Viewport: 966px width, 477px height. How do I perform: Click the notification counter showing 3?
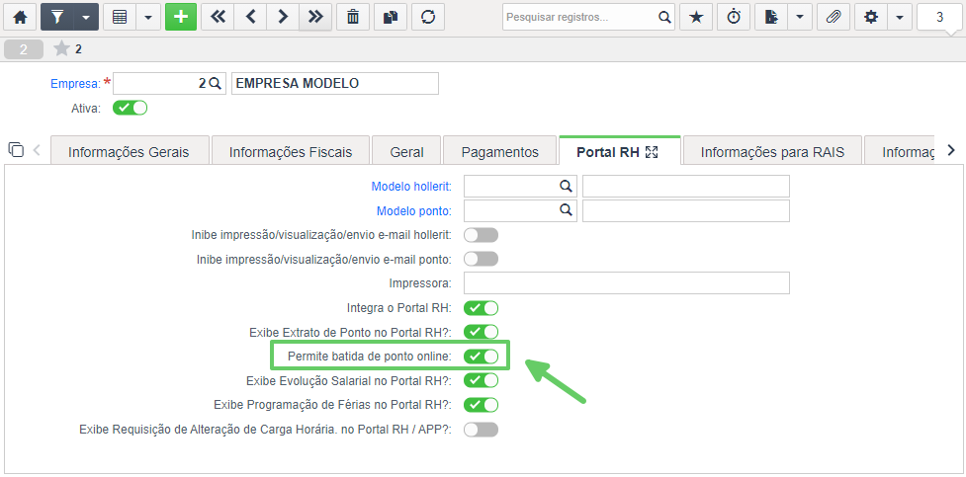(x=939, y=17)
